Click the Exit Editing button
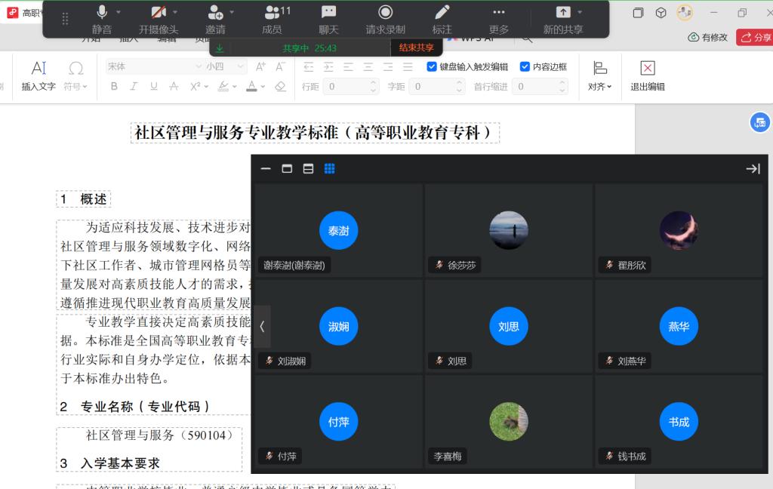Screen dimensions: 773x489 648,76
